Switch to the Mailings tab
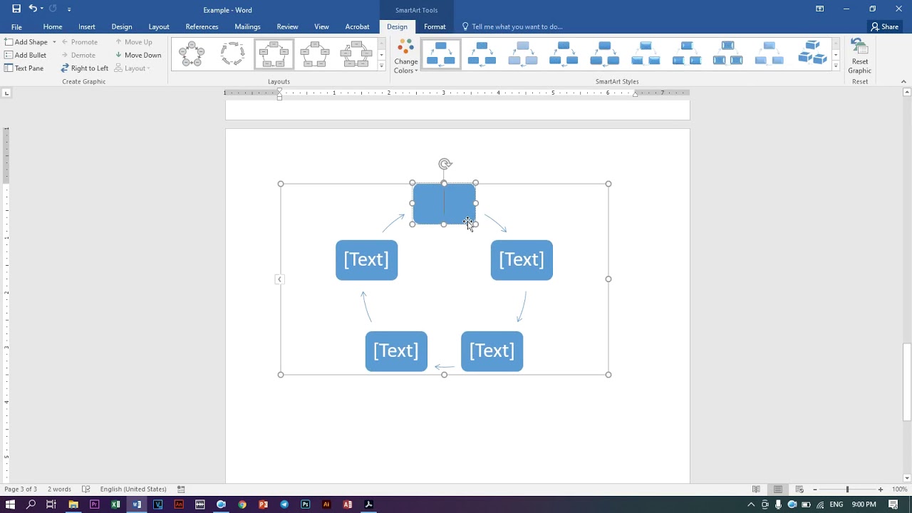Screen dimensions: 912x513 click(x=248, y=27)
